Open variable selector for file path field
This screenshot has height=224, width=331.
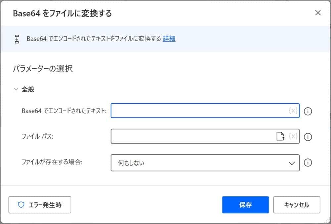tap(293, 137)
